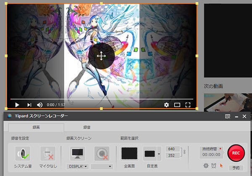Click the orange mouse cursor icon
Image resolution: width=252 pixels, height=176 pixels.
[221, 166]
